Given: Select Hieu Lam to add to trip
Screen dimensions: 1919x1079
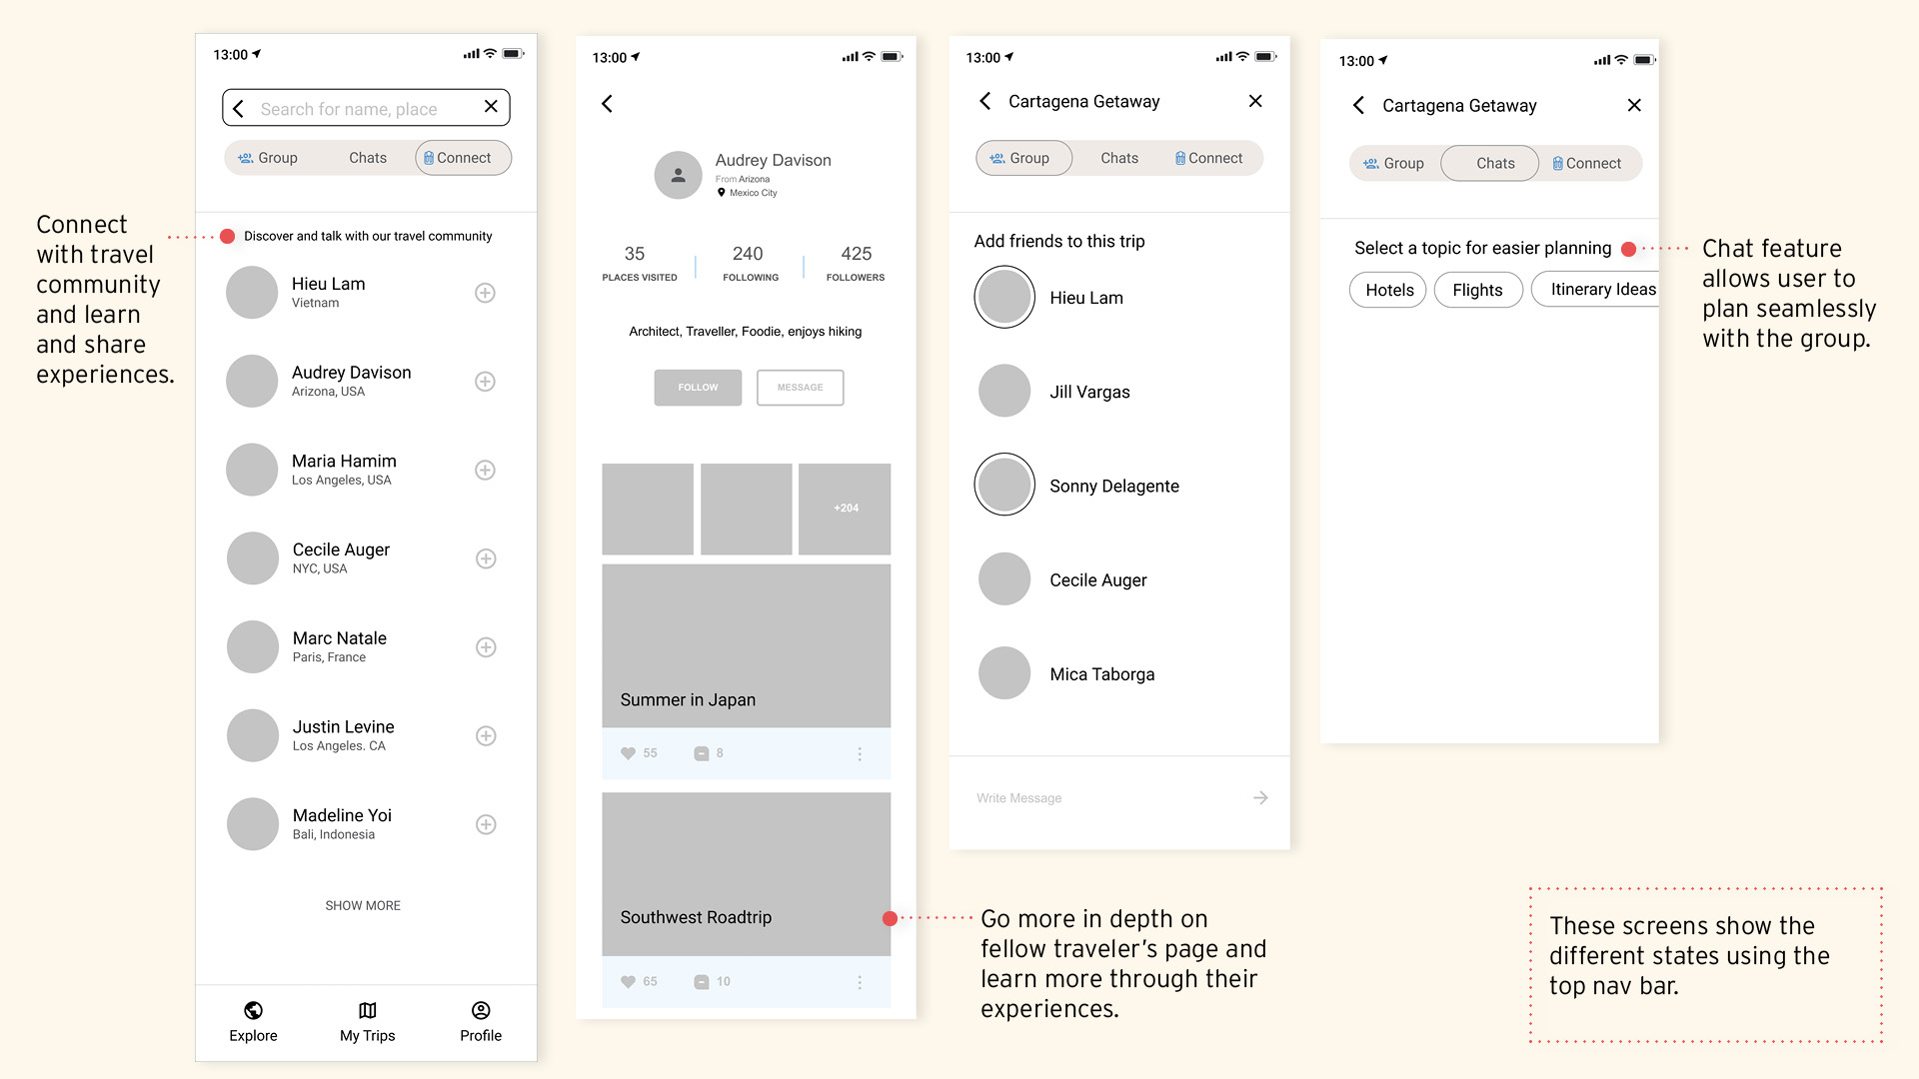Looking at the screenshot, I should (1004, 297).
